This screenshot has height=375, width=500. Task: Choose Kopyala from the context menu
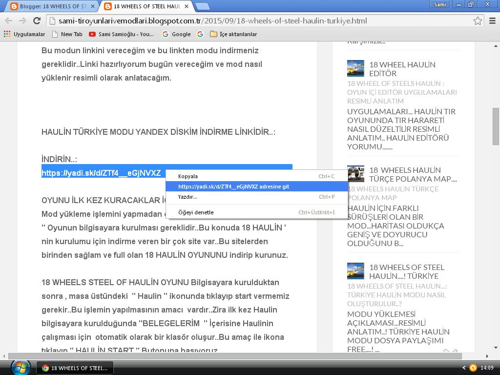(x=257, y=176)
